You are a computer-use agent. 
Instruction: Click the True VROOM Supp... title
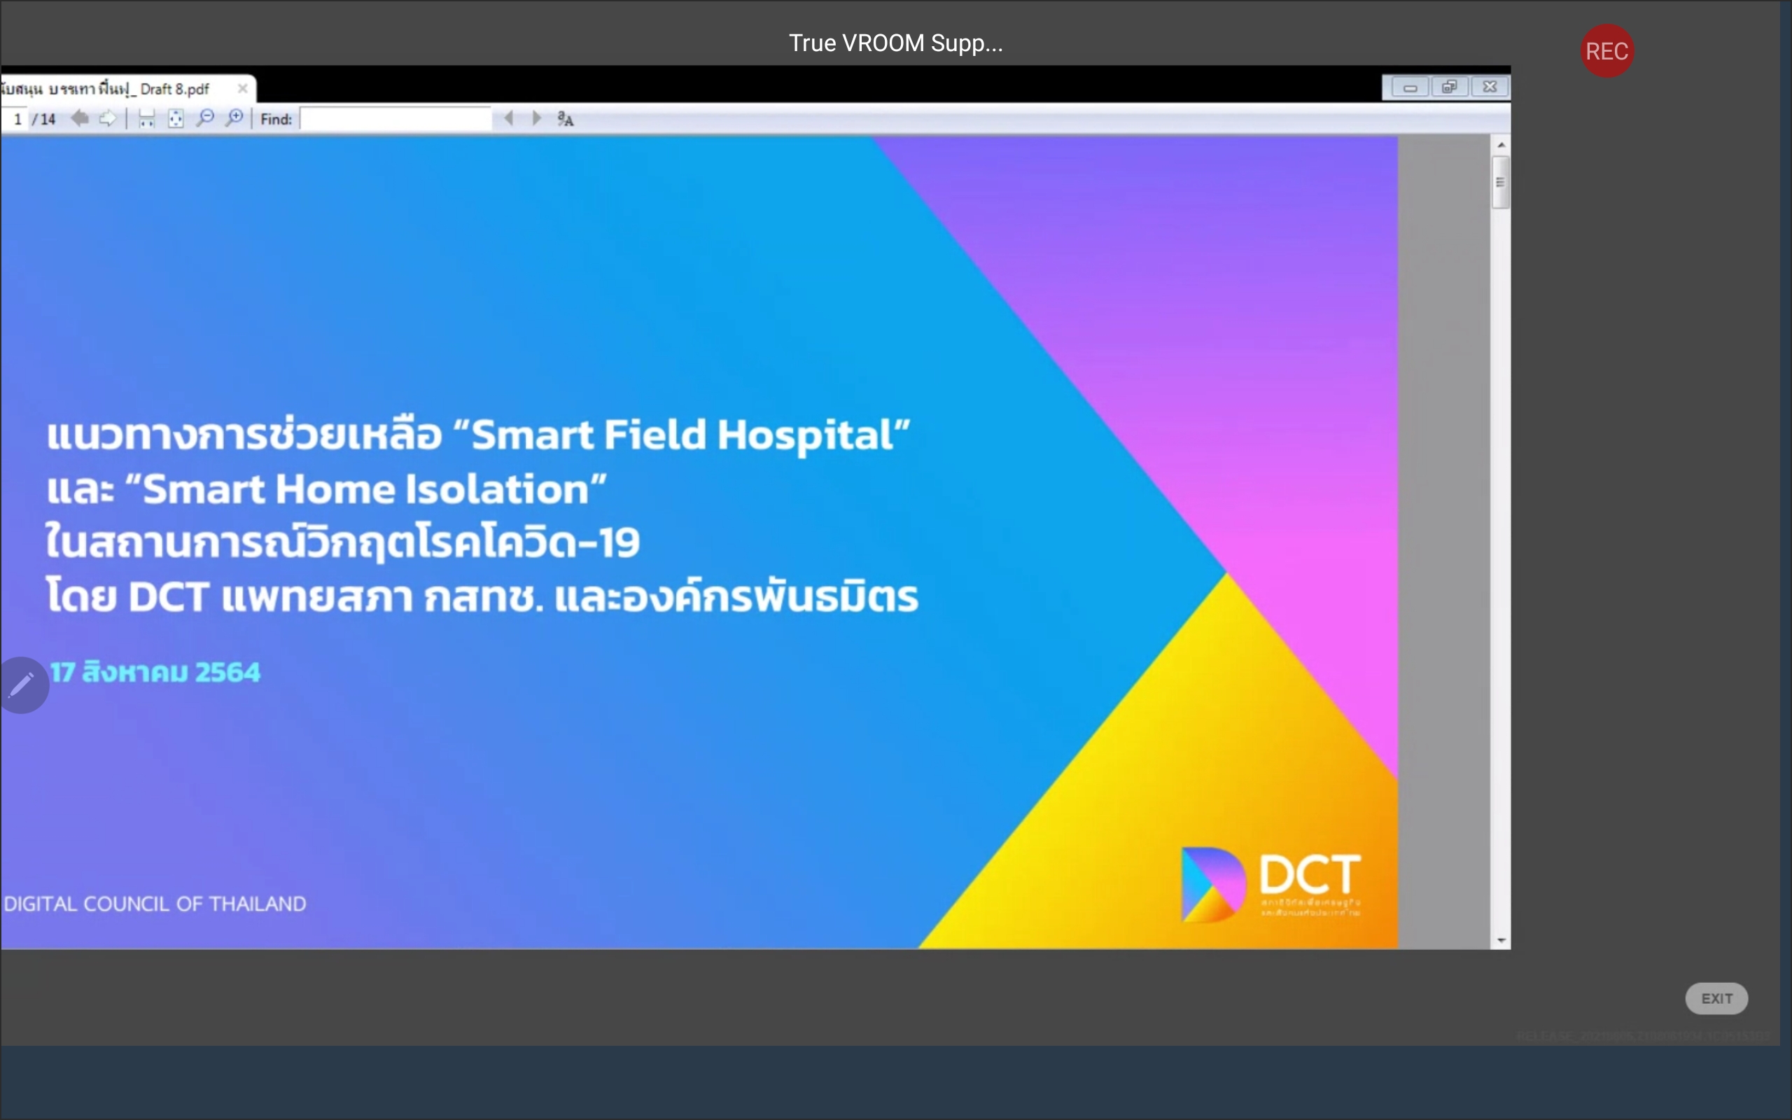pos(895,43)
